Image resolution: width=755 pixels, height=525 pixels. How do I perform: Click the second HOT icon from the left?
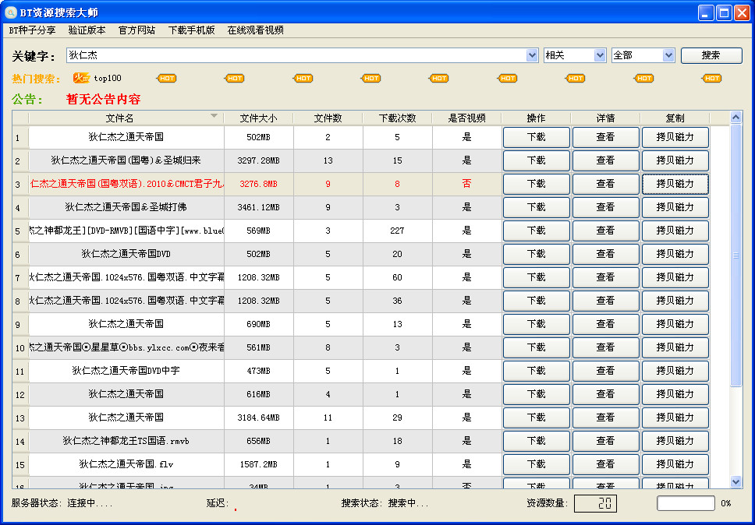click(235, 78)
